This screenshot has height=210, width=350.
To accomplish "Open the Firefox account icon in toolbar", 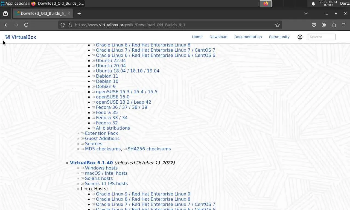I will 324,25.
